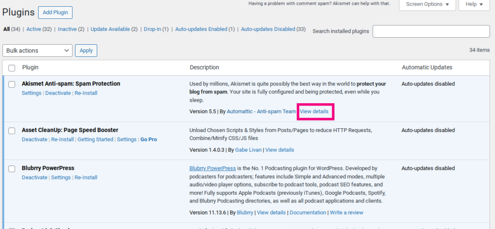Open Blubrry PowerPress Documentation link
Image resolution: width=495 pixels, height=229 pixels.
308,213
